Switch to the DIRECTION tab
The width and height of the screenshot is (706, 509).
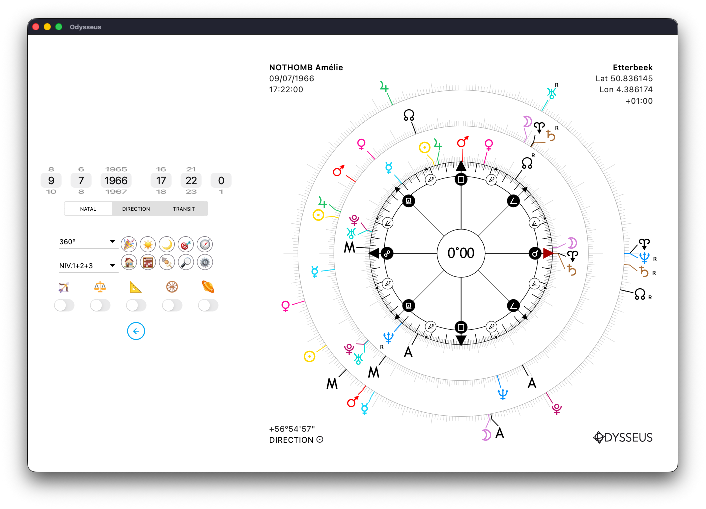(x=136, y=209)
